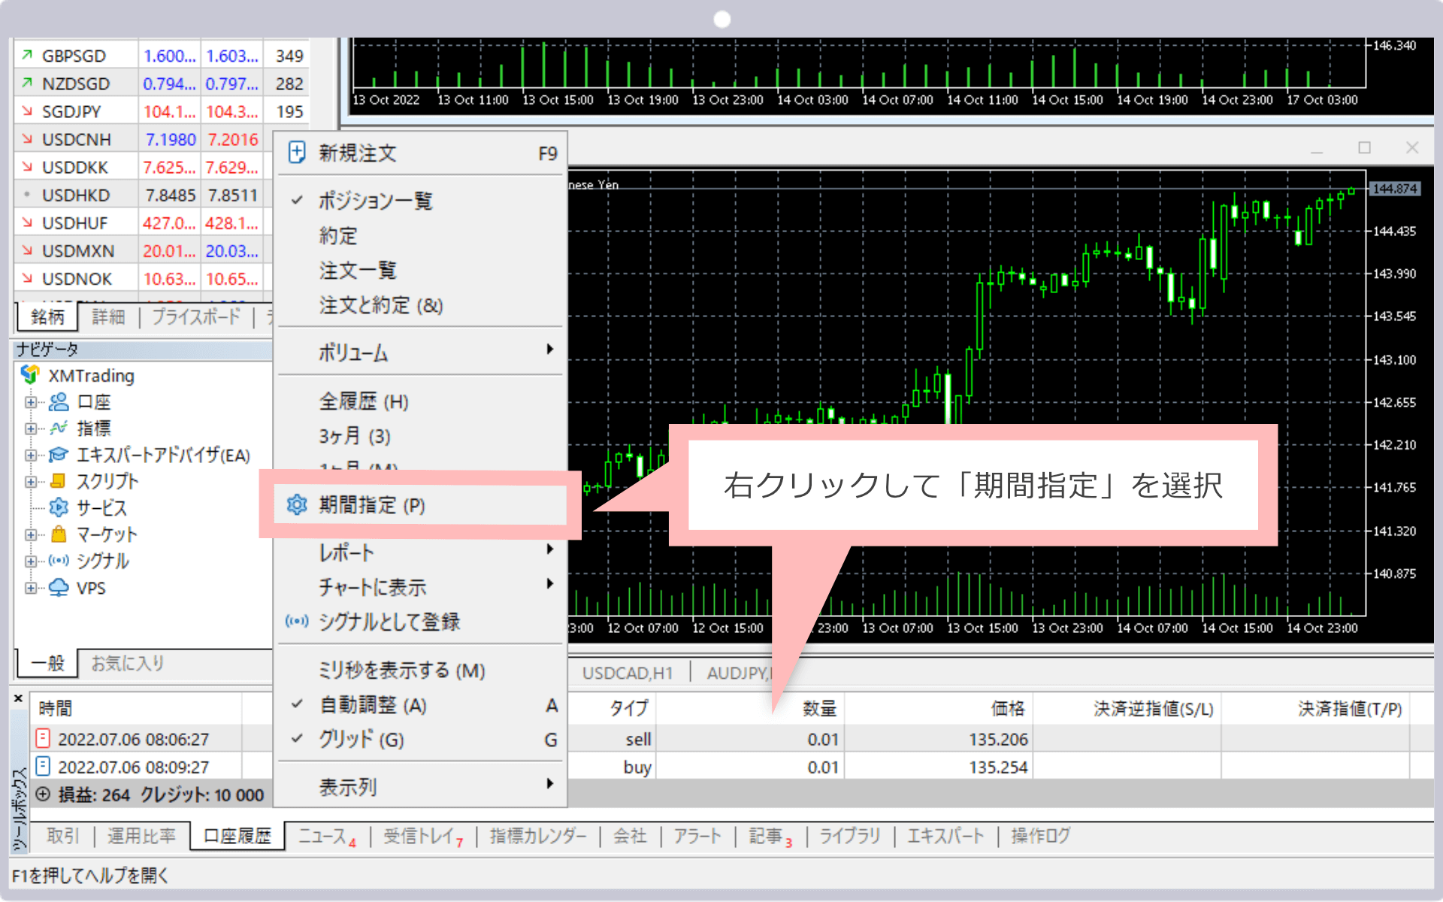Image resolution: width=1443 pixels, height=902 pixels.
Task: Click the Market shopping bag icon
Action: coord(59,534)
